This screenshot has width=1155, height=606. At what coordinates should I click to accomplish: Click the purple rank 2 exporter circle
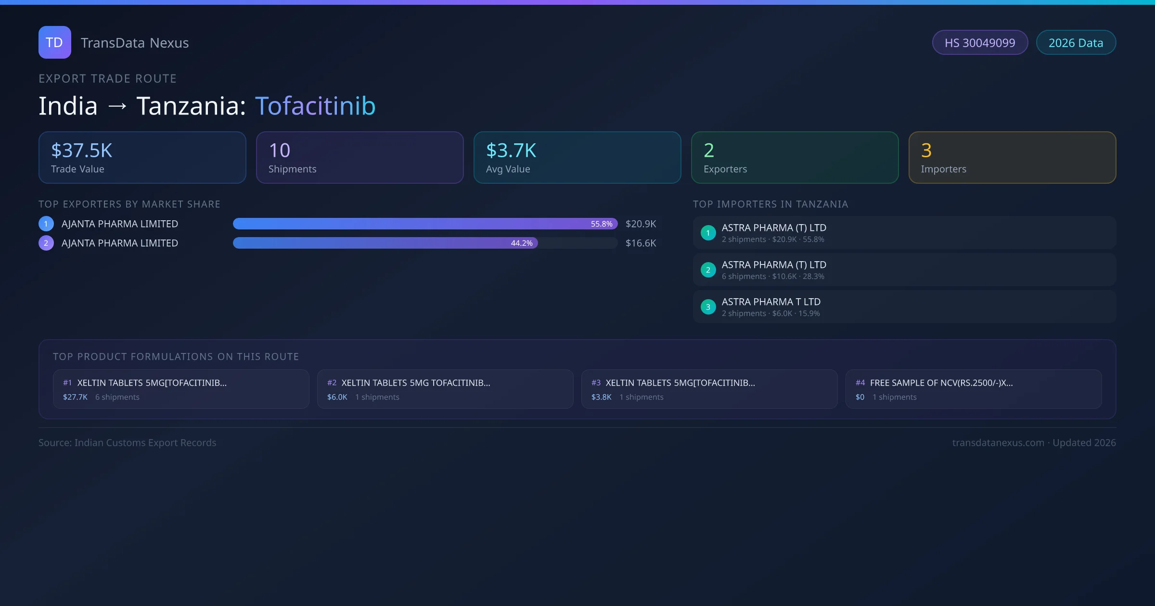tap(46, 243)
